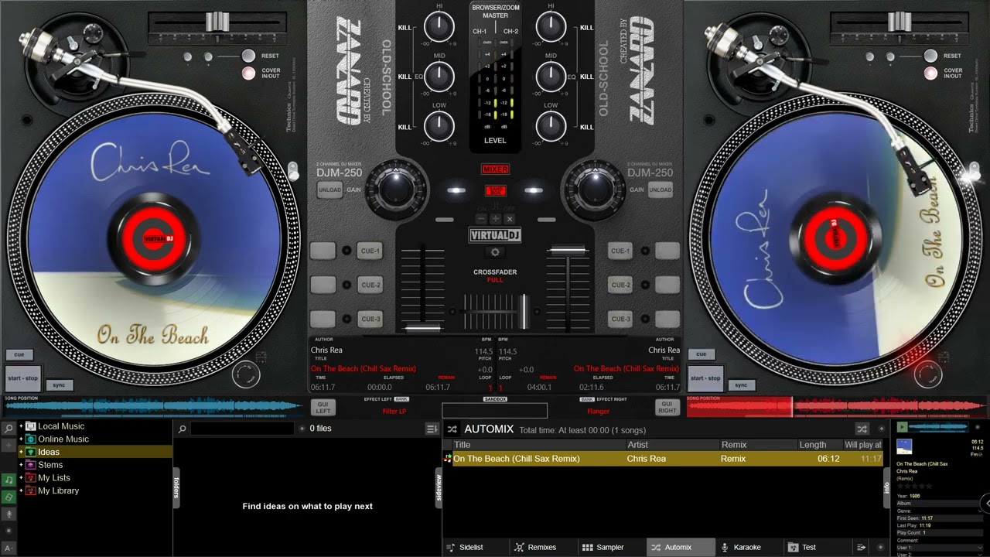Toggle left deck sync
Screen dimensions: 990x557
click(59, 384)
